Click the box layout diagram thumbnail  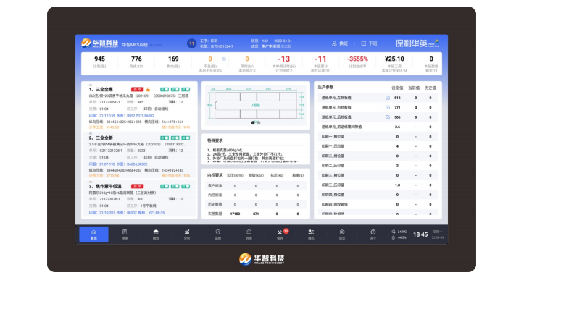(256, 103)
